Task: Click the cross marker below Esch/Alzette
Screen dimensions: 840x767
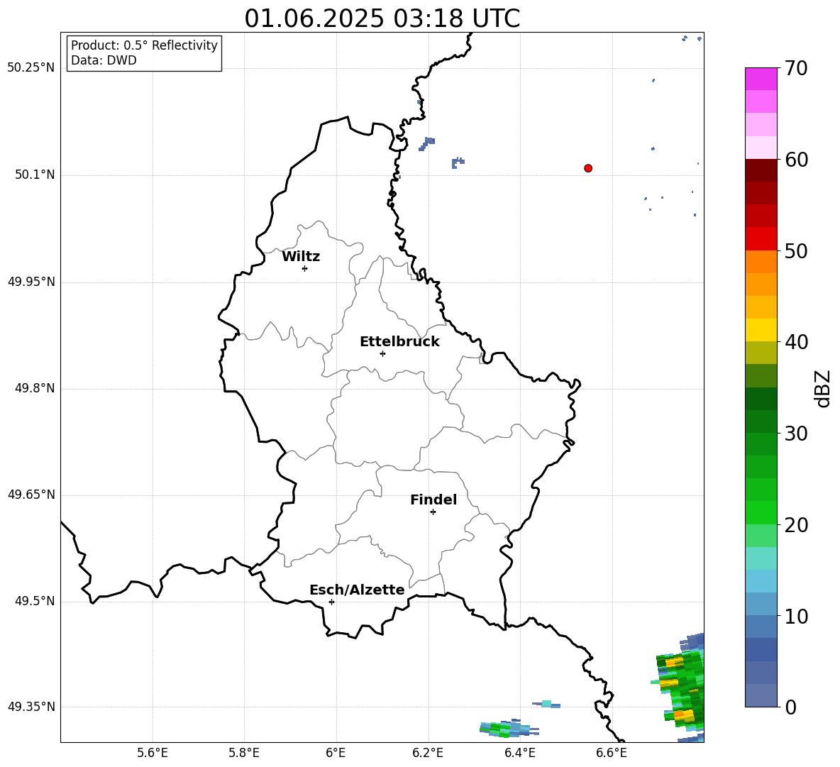Action: 331,602
